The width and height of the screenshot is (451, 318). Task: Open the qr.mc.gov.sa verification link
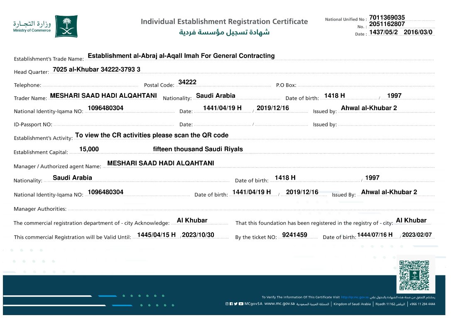point(354,297)
